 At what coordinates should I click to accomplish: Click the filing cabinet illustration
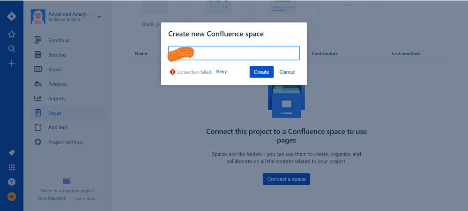coord(286,101)
